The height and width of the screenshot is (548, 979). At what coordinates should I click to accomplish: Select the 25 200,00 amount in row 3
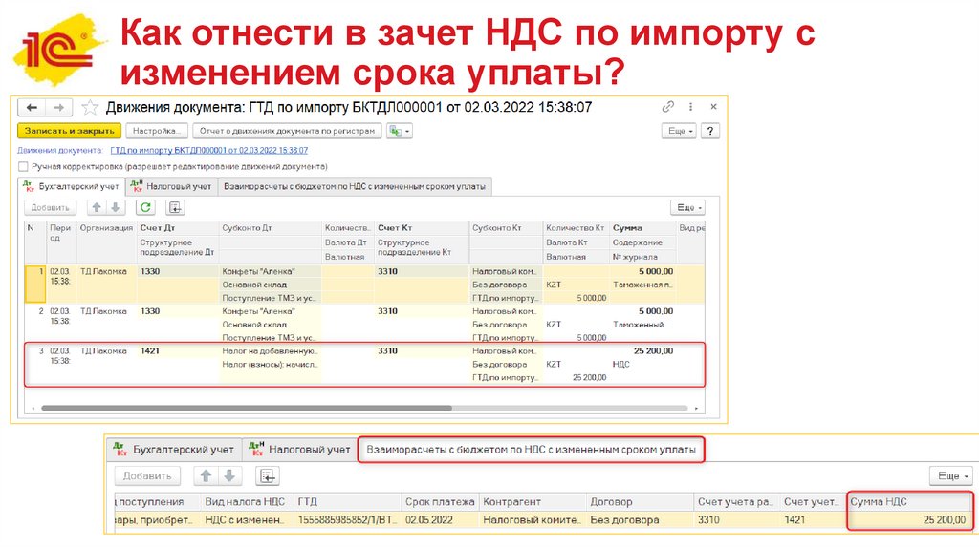[x=653, y=351]
